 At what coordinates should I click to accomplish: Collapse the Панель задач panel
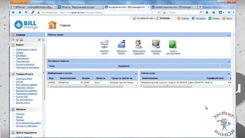[x=229, y=35]
